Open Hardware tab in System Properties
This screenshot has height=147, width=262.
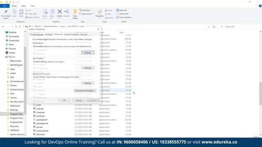(x=49, y=34)
